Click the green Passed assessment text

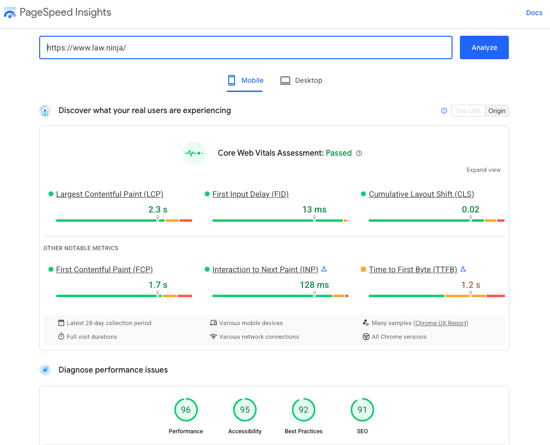(338, 153)
